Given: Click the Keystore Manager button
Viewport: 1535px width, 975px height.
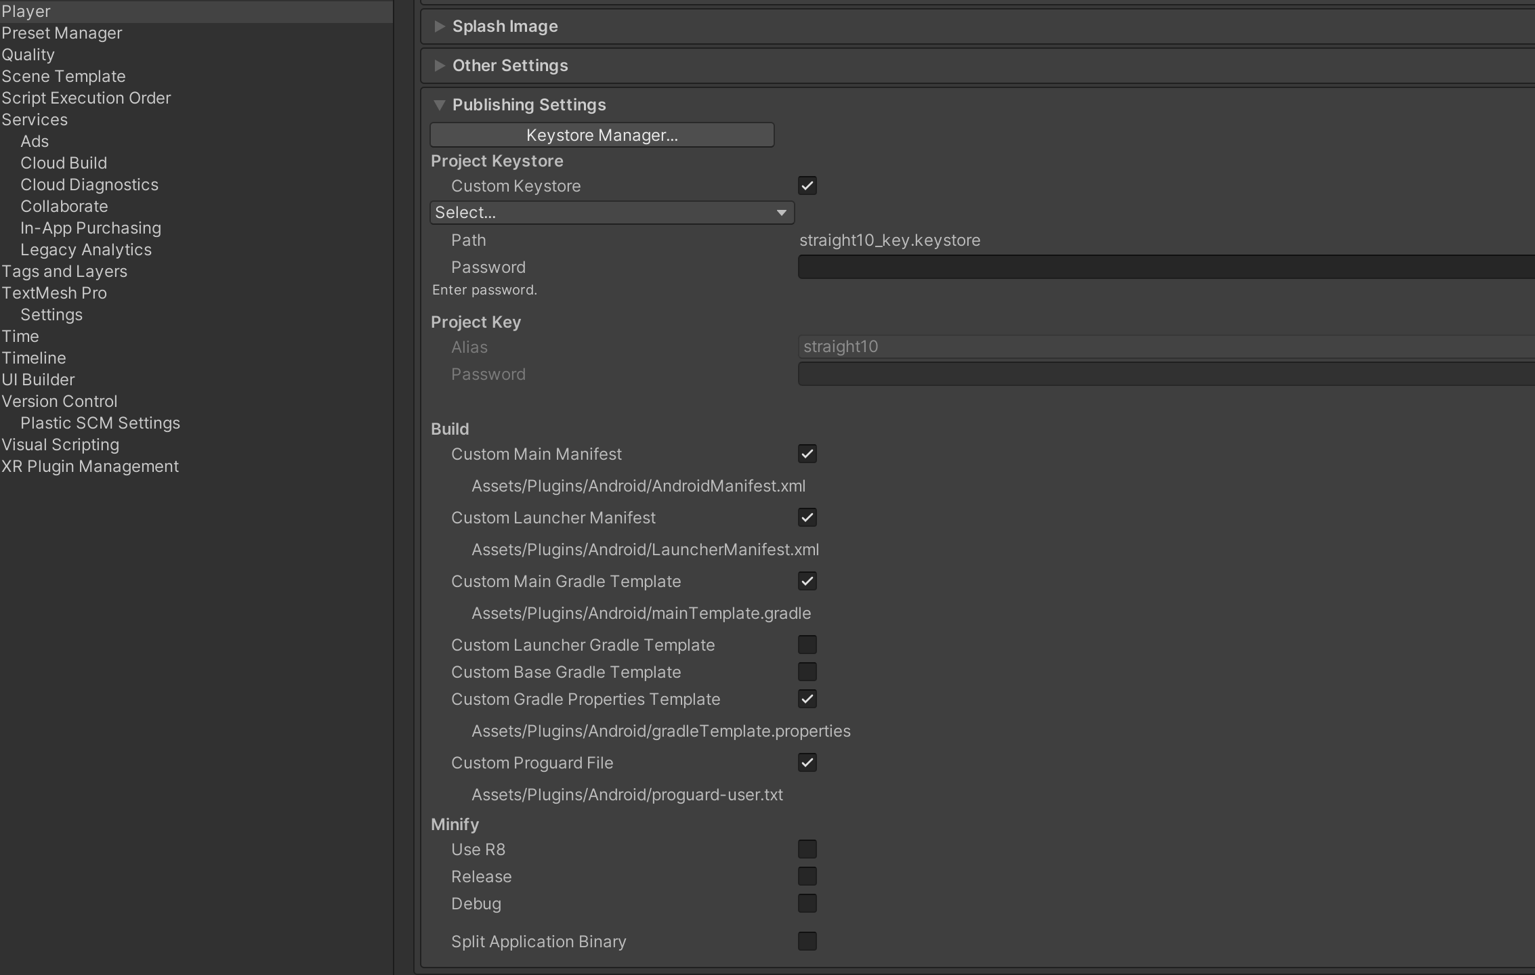Looking at the screenshot, I should click(x=602, y=135).
